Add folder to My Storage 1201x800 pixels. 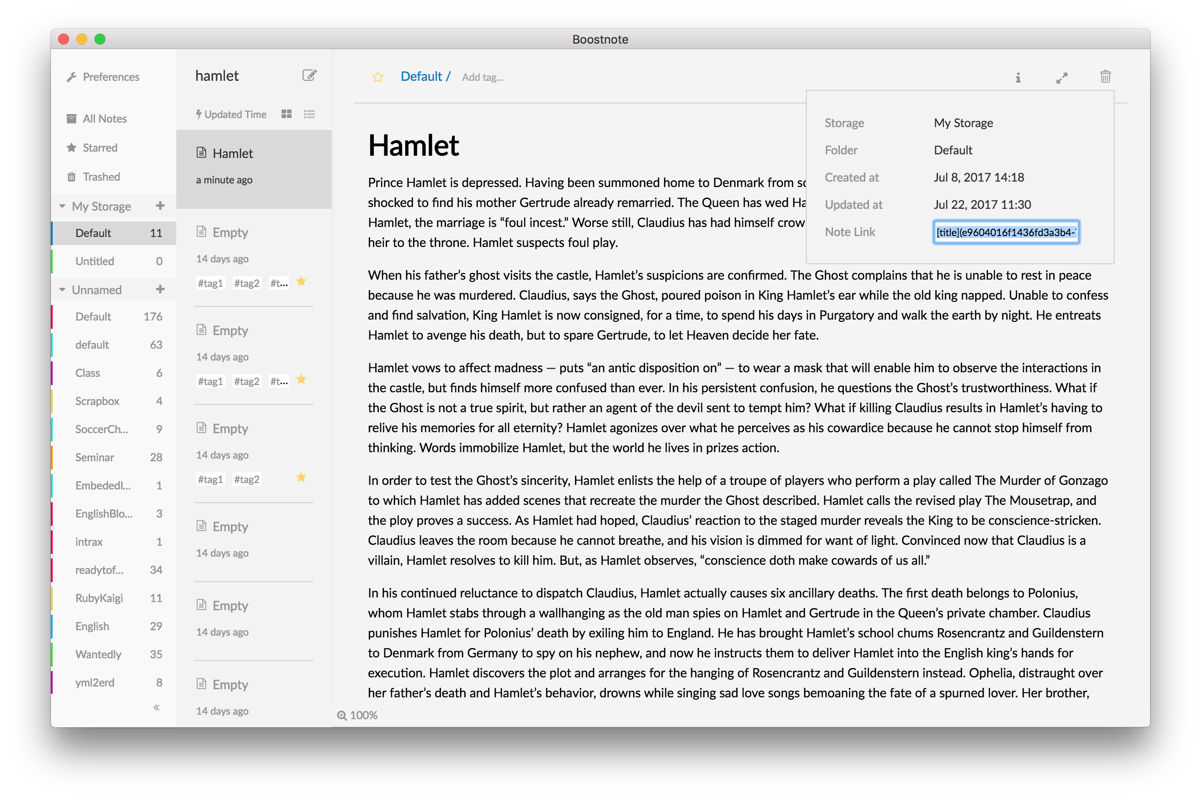[160, 206]
